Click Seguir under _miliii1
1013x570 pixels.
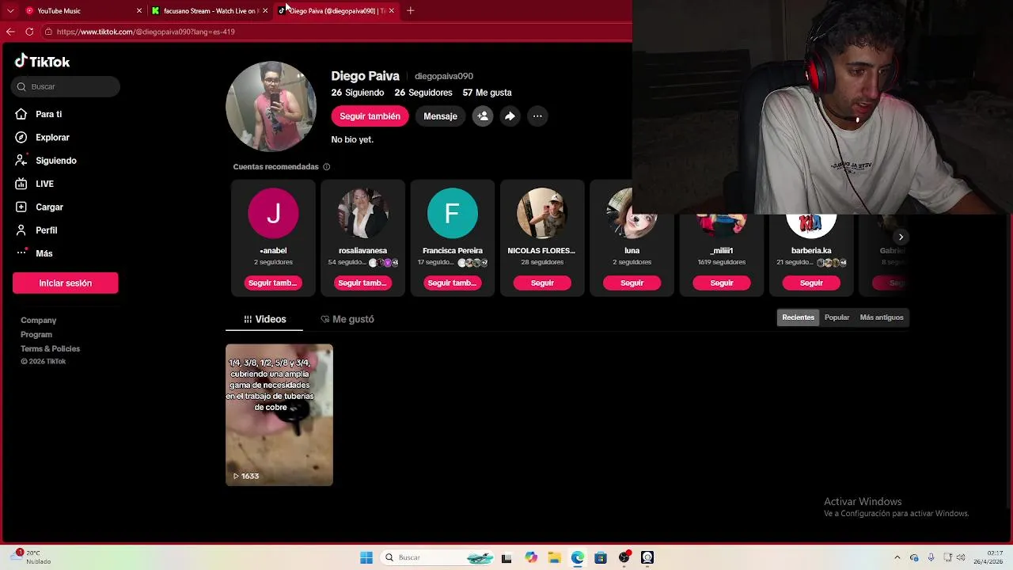tap(721, 283)
